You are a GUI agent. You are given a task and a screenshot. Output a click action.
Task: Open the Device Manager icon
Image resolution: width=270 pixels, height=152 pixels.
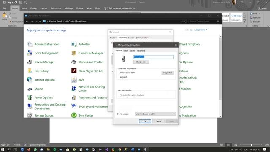30,62
